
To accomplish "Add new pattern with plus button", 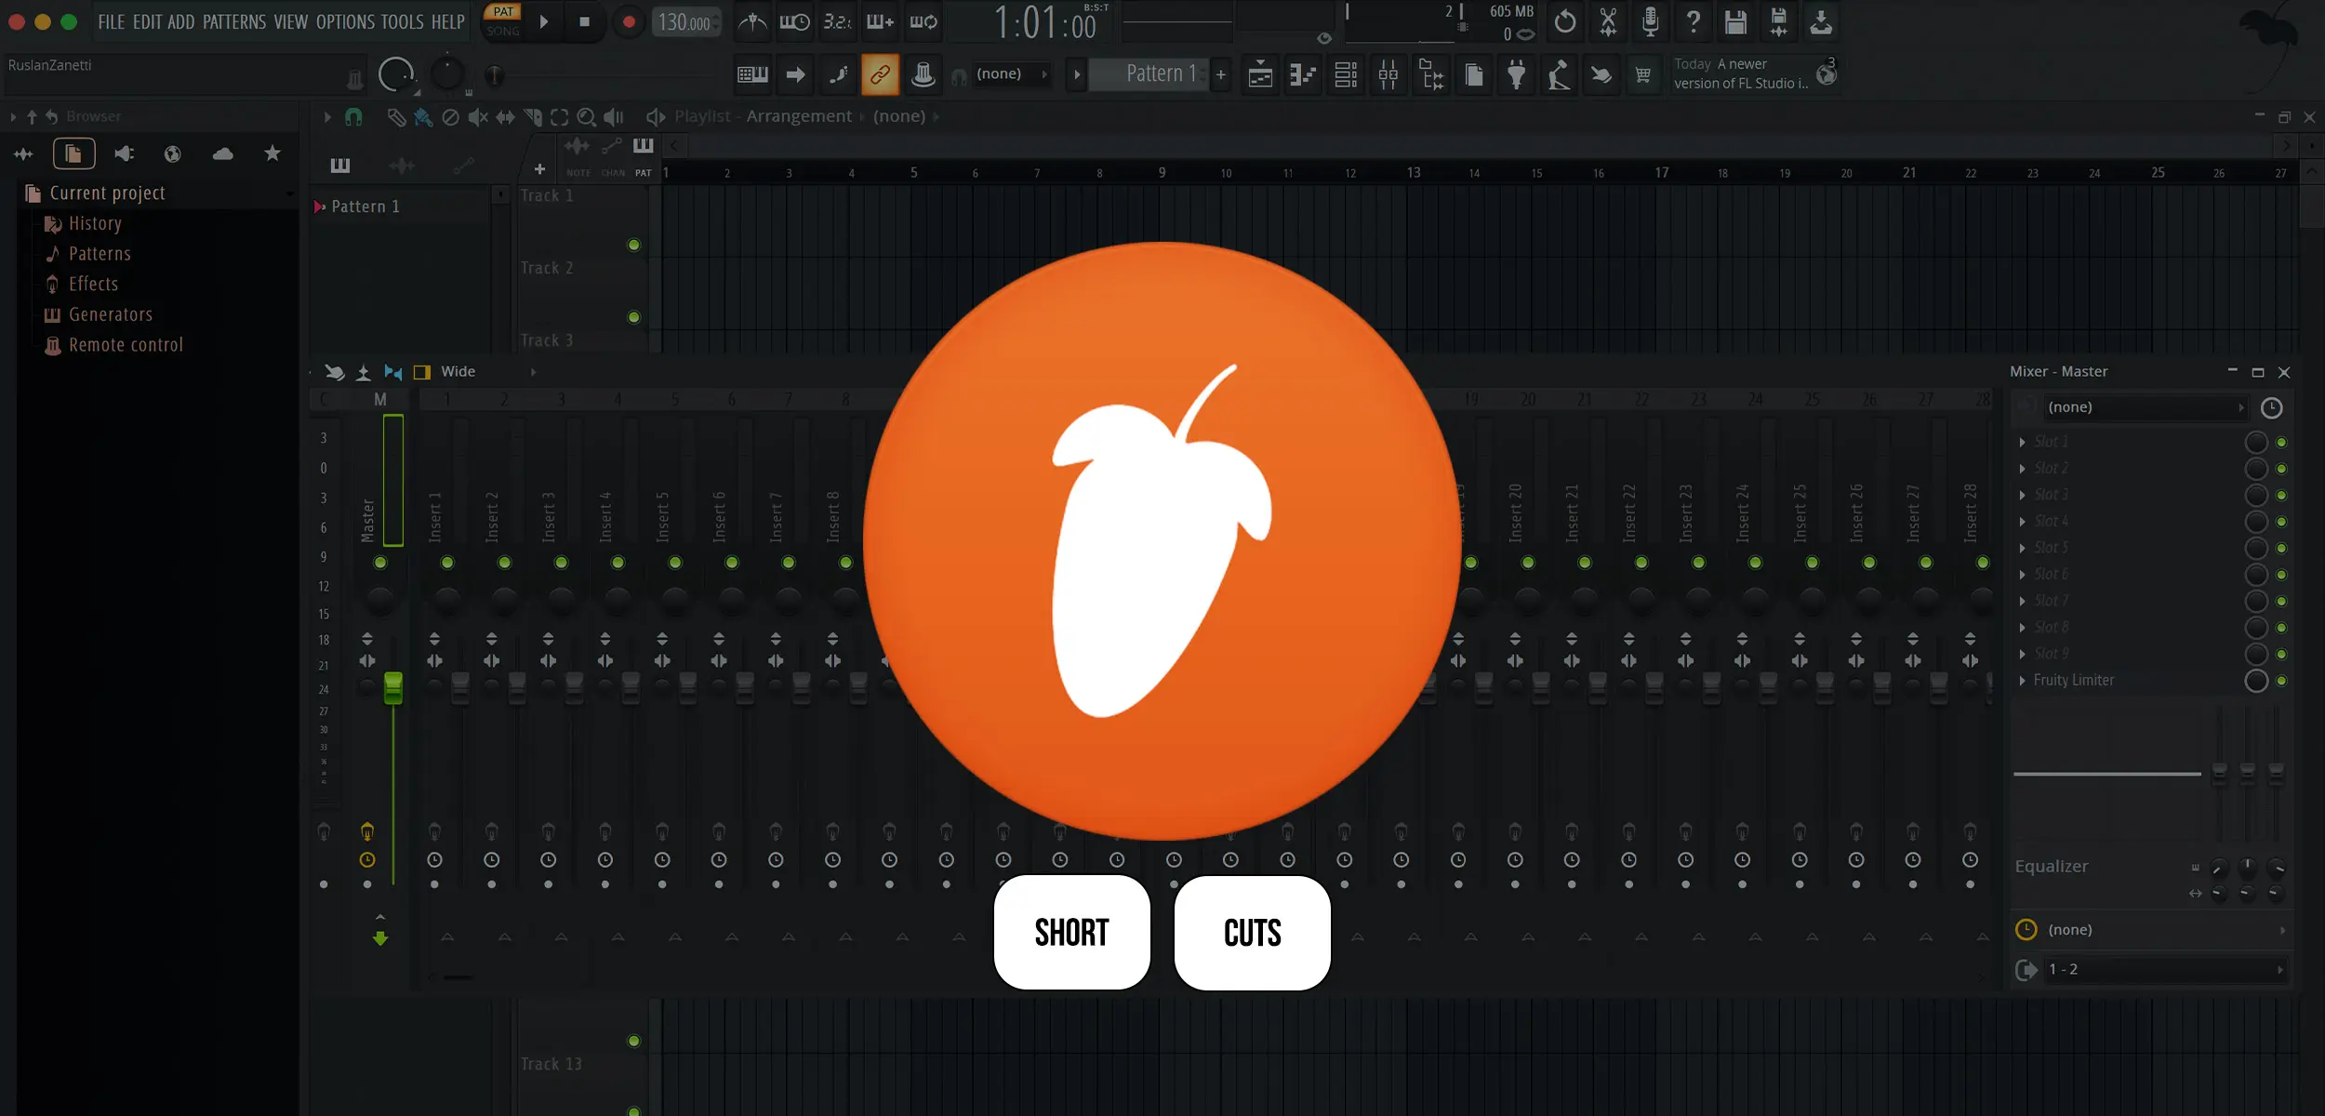I will (x=1221, y=74).
